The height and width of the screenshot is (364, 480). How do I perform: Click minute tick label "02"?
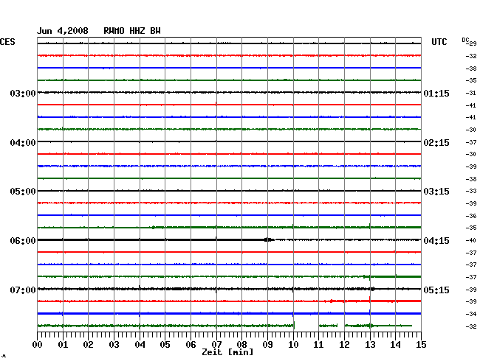coord(88,345)
